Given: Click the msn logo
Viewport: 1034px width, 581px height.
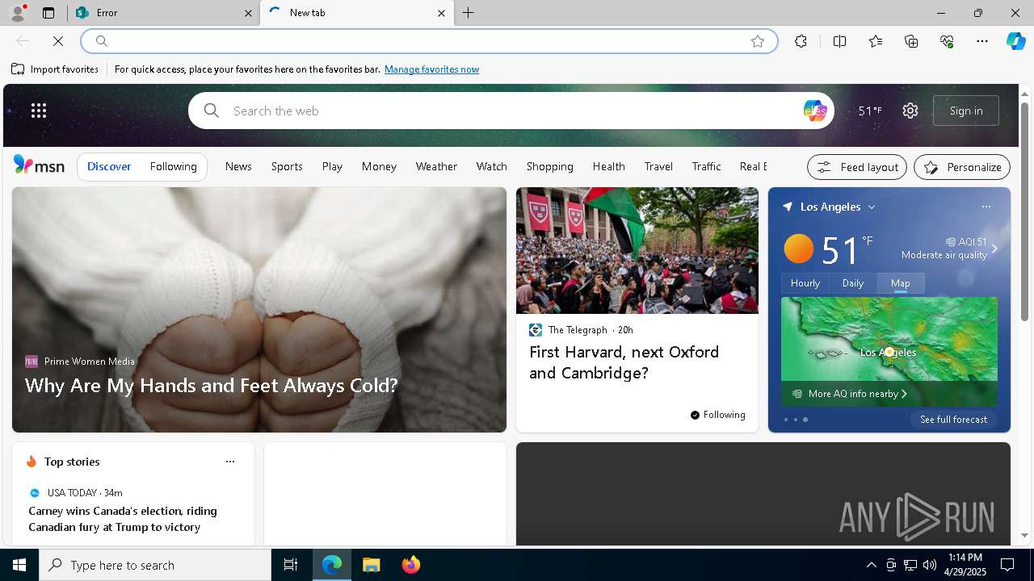Looking at the screenshot, I should click(x=39, y=165).
